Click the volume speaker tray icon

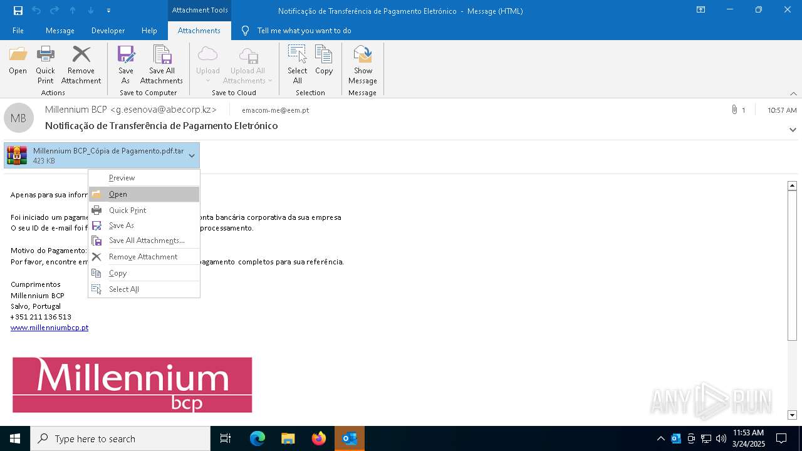click(721, 438)
